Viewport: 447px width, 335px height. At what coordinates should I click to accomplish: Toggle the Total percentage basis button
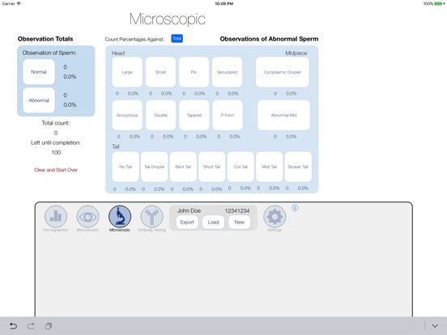(177, 39)
